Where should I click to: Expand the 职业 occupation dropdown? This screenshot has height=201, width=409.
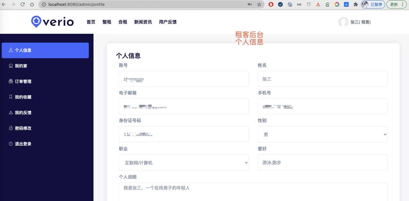(x=184, y=162)
